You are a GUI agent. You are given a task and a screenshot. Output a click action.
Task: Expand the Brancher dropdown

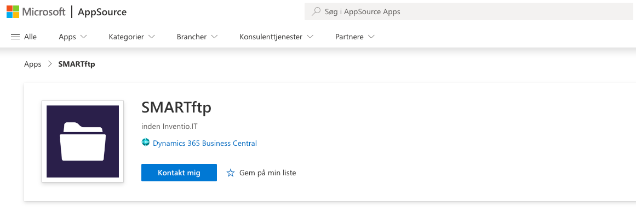197,37
